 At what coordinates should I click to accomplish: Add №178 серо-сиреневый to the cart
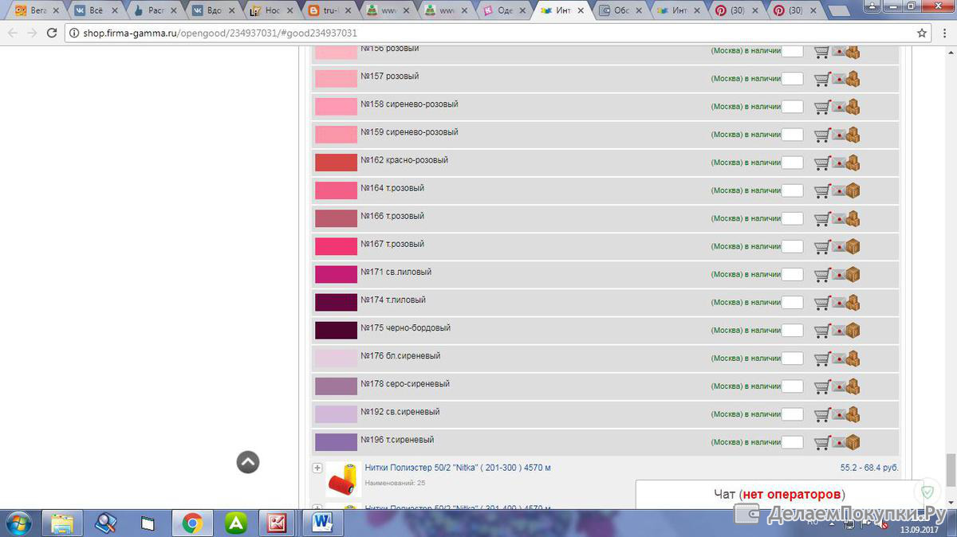(821, 386)
